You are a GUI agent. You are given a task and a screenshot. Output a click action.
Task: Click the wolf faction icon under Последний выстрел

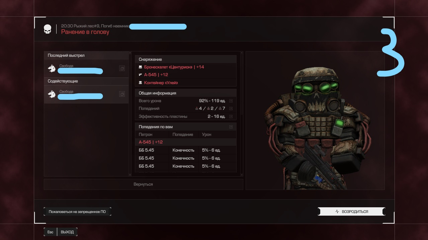point(52,68)
